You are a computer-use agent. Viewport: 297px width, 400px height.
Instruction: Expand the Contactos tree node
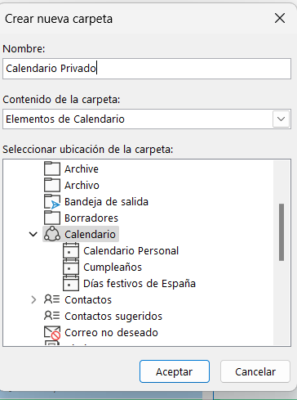tap(33, 299)
